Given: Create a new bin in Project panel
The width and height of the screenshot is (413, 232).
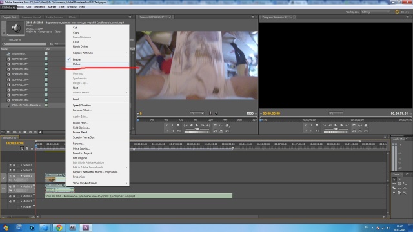Looking at the screenshot, I should 25,132.
